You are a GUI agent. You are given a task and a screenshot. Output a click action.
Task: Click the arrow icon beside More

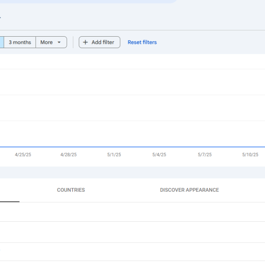pyautogui.click(x=59, y=42)
